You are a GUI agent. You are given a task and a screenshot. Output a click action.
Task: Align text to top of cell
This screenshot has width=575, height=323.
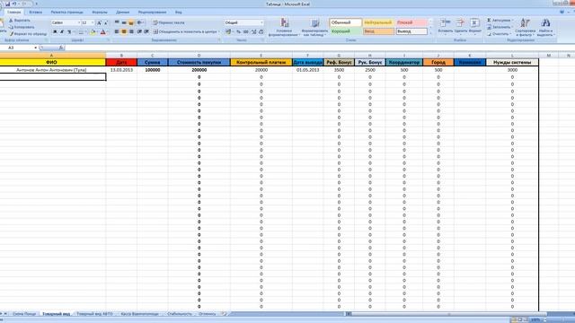117,22
